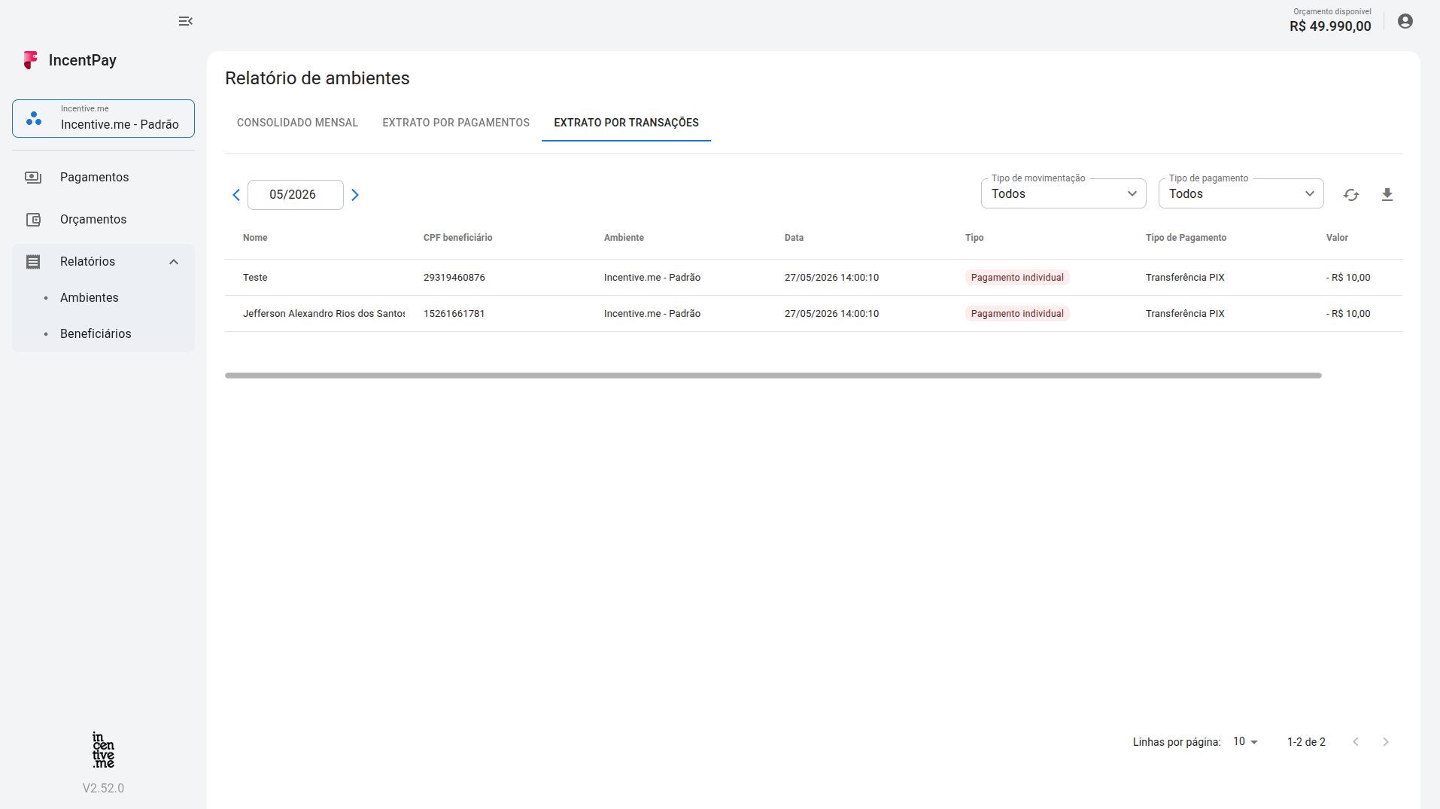The image size is (1440, 809).
Task: Select the Teste row name
Action: click(255, 278)
